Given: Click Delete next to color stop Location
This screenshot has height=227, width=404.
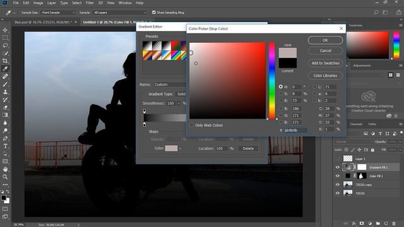Looking at the screenshot, I should pyautogui.click(x=248, y=149).
